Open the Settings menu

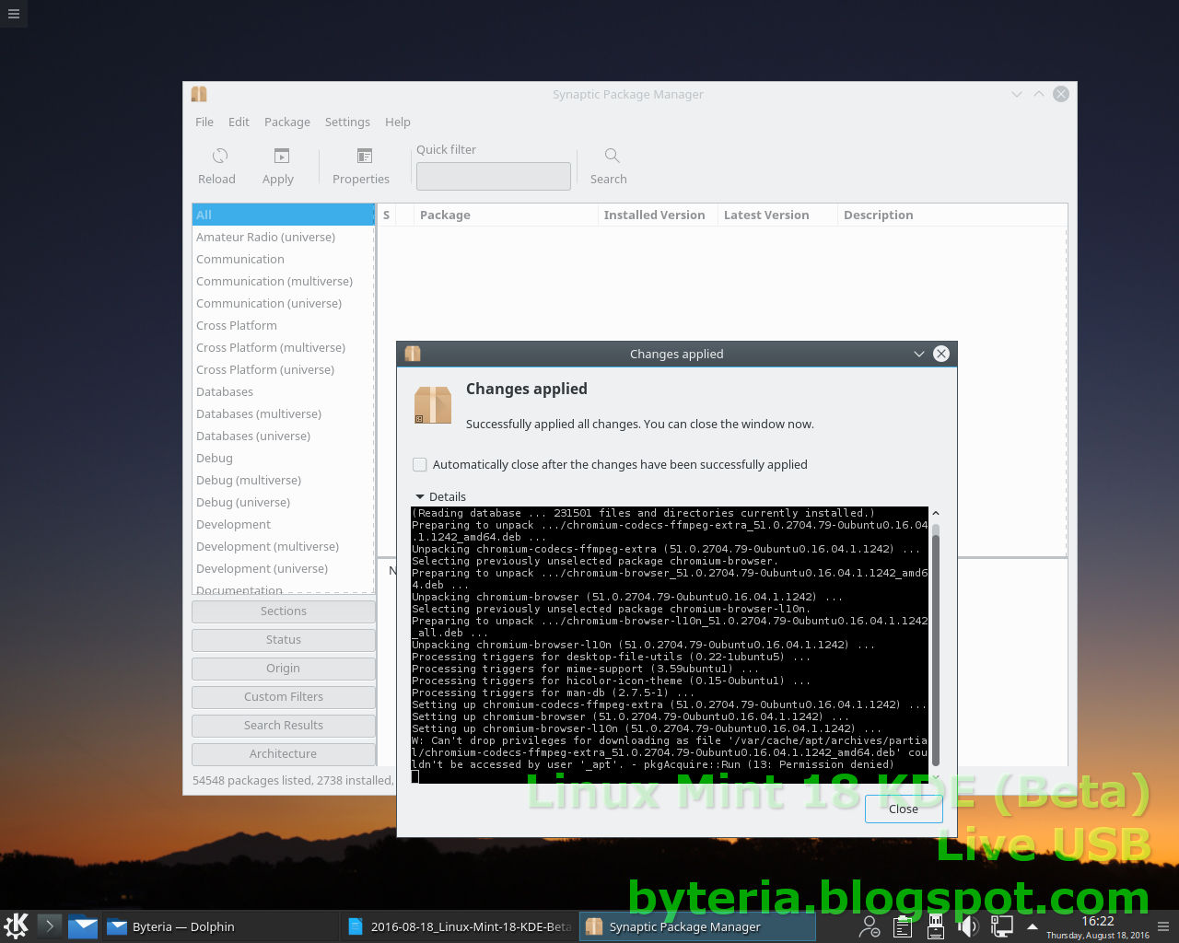point(347,122)
